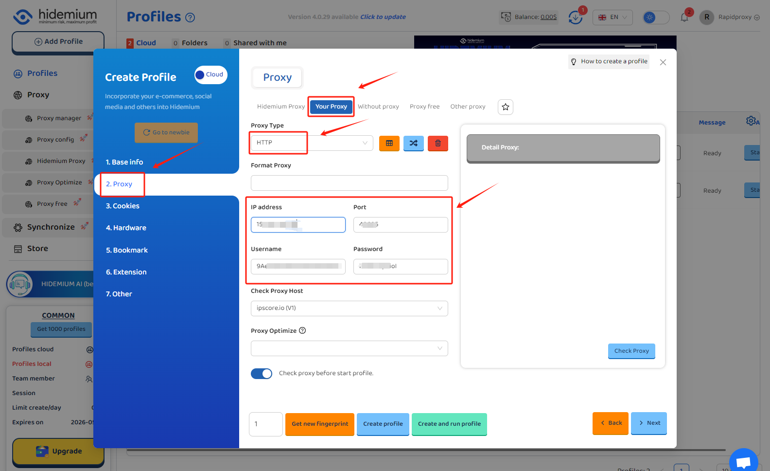Select the Your Proxy tab
770x471 pixels.
[331, 107]
